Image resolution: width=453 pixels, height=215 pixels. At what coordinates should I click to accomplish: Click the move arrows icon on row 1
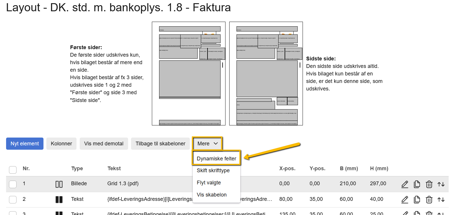(x=441, y=184)
